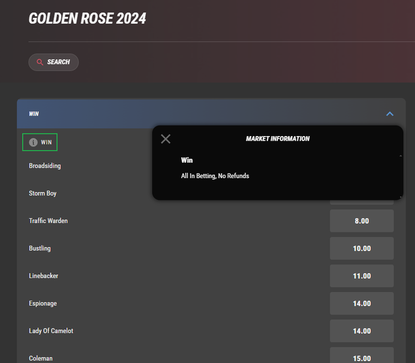The height and width of the screenshot is (363, 415).
Task: Click the Golden Rose 2024 heading
Action: tap(87, 18)
